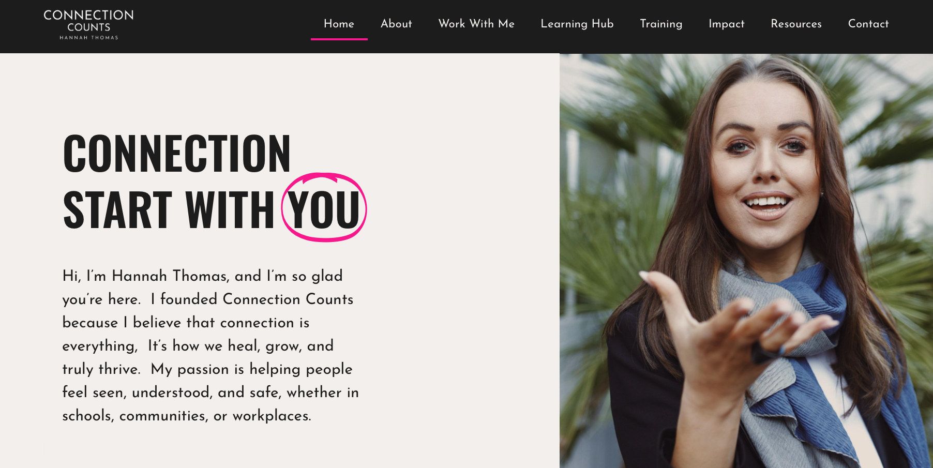Go to the About page
933x468 pixels.
(396, 24)
